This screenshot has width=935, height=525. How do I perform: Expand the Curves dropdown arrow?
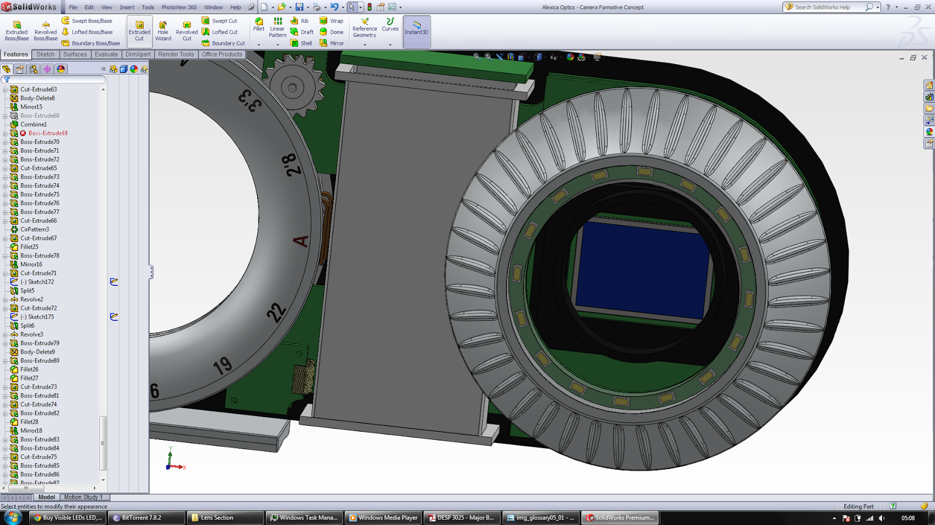pos(390,44)
